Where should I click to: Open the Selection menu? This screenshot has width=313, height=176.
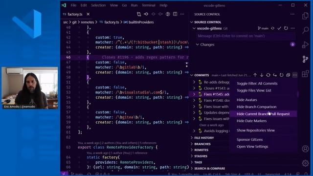point(98,5)
